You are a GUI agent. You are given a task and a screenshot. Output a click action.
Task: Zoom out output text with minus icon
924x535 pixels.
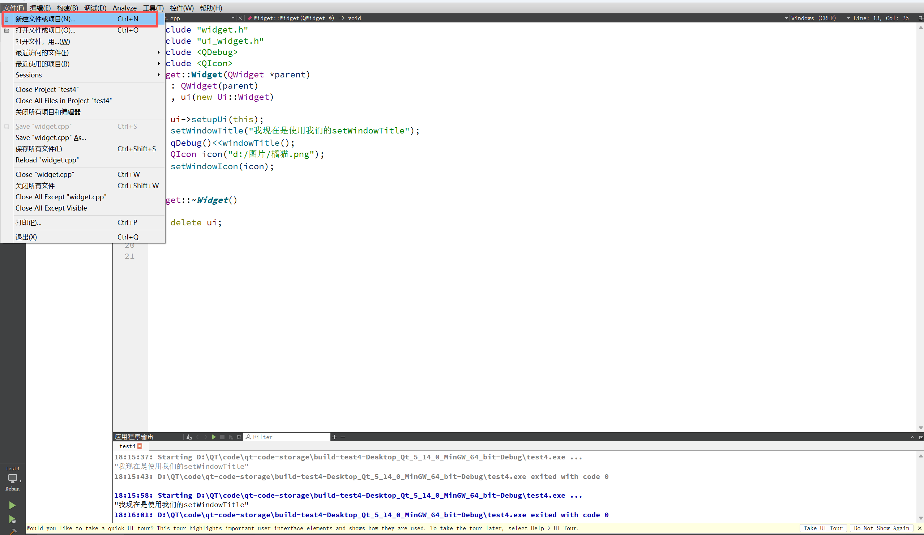(x=342, y=437)
